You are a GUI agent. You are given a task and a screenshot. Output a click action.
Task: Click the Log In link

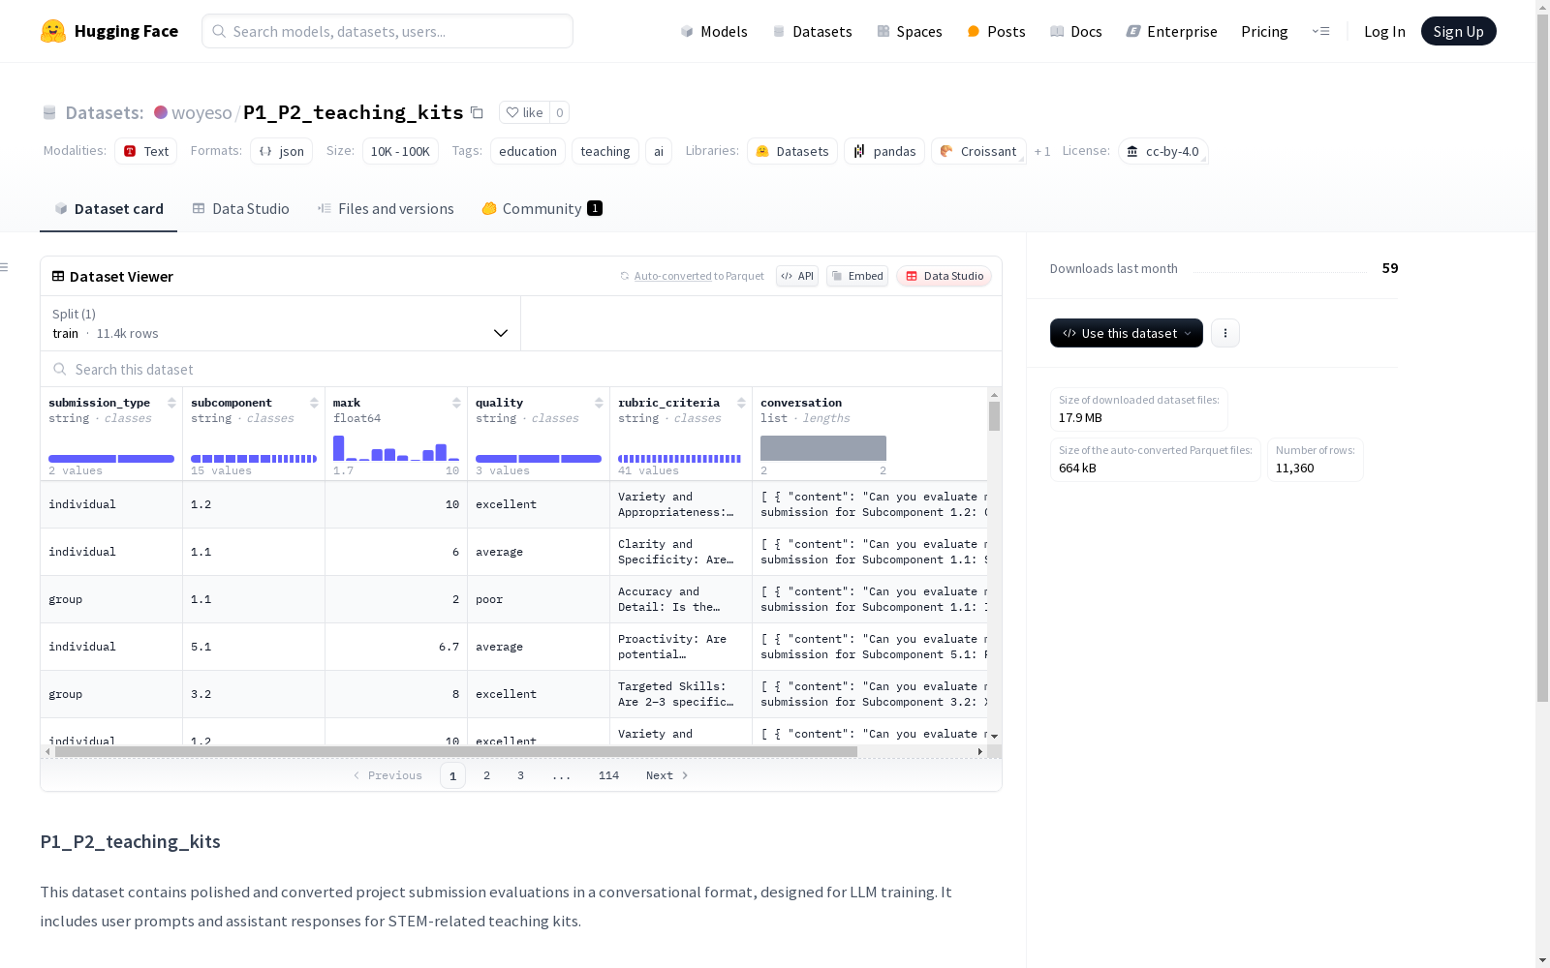pos(1384,31)
